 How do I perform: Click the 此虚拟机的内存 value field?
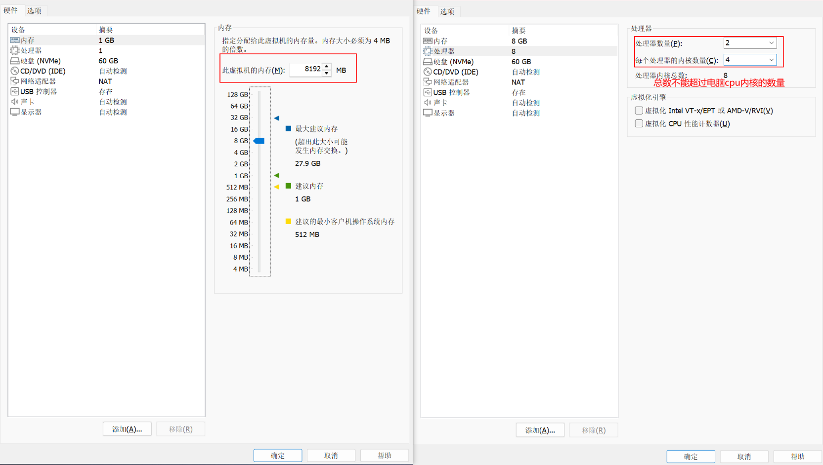tap(305, 70)
